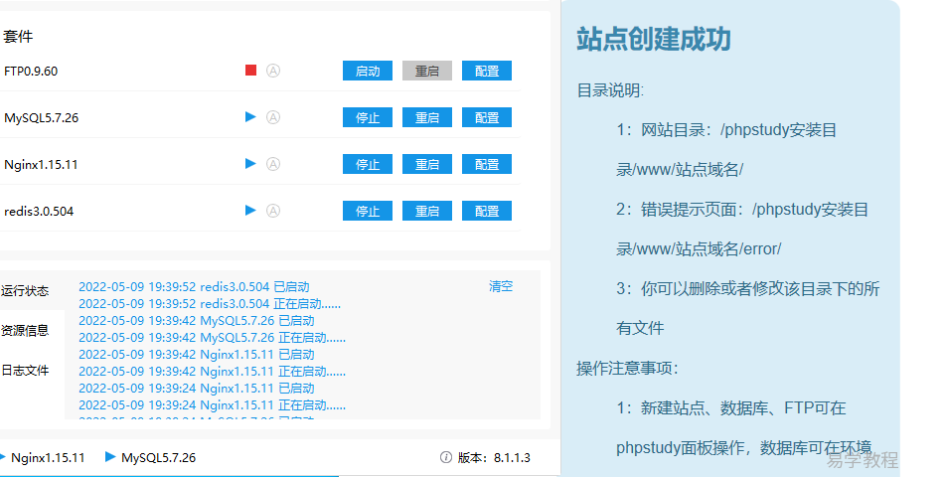This screenshot has height=477, width=945.
Task: Click the running arrow icon for redis3.0.504 row
Action: pyautogui.click(x=250, y=211)
